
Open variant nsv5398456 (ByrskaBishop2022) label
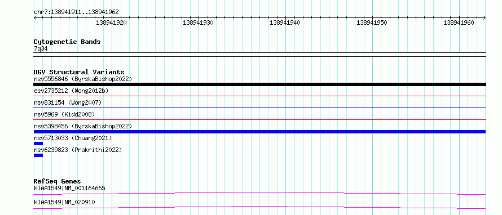83,126
